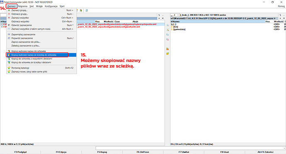Click the F7 UtwKat button
The width and height of the screenshot is (286, 154).
click(x=184, y=152)
